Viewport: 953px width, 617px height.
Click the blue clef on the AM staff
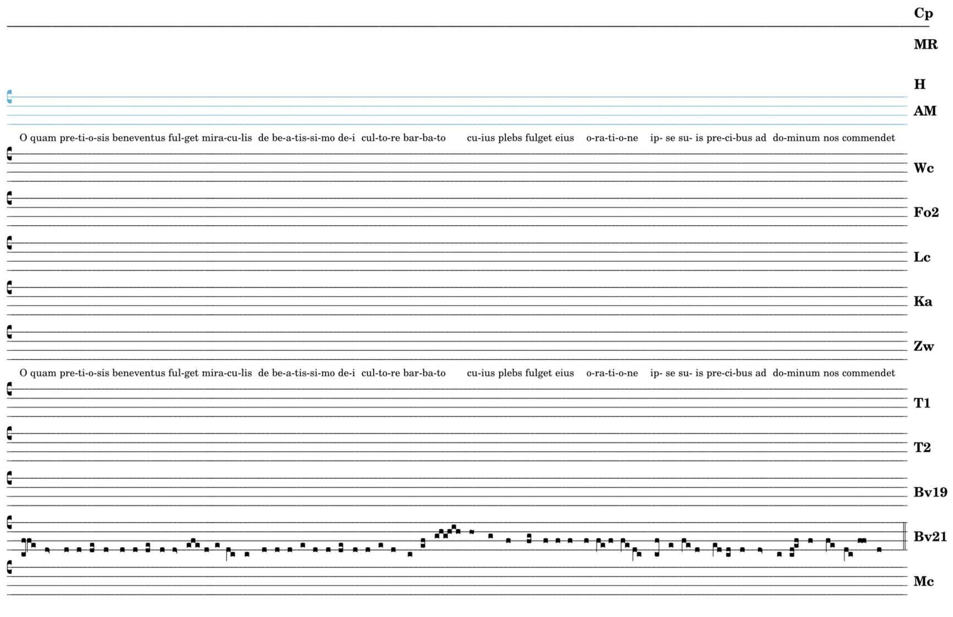pyautogui.click(x=9, y=97)
